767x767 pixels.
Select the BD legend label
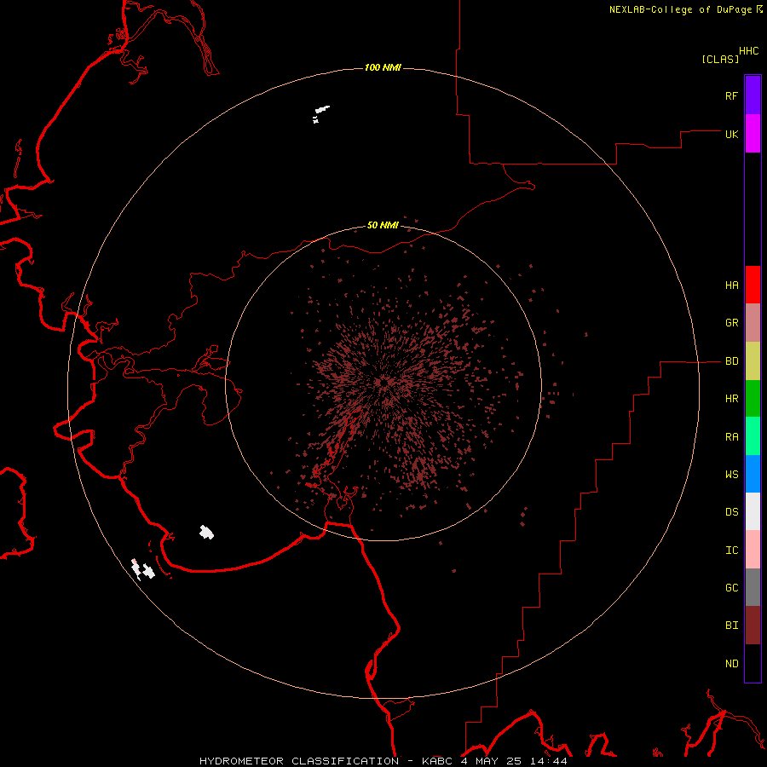click(731, 361)
